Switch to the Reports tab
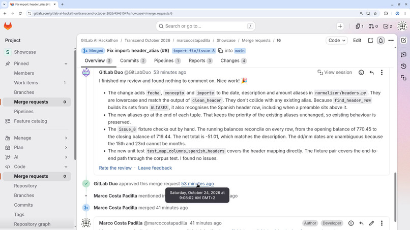This screenshot has height=230, width=410. click(200, 61)
